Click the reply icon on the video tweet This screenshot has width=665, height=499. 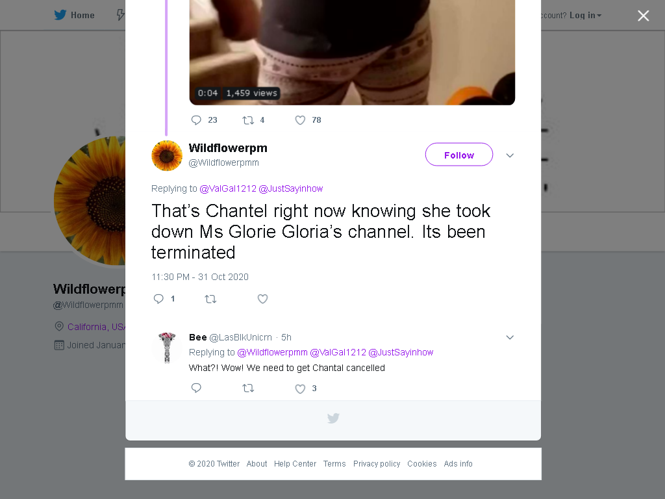[x=196, y=120]
